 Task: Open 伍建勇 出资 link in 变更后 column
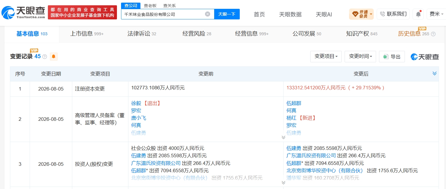(294, 148)
